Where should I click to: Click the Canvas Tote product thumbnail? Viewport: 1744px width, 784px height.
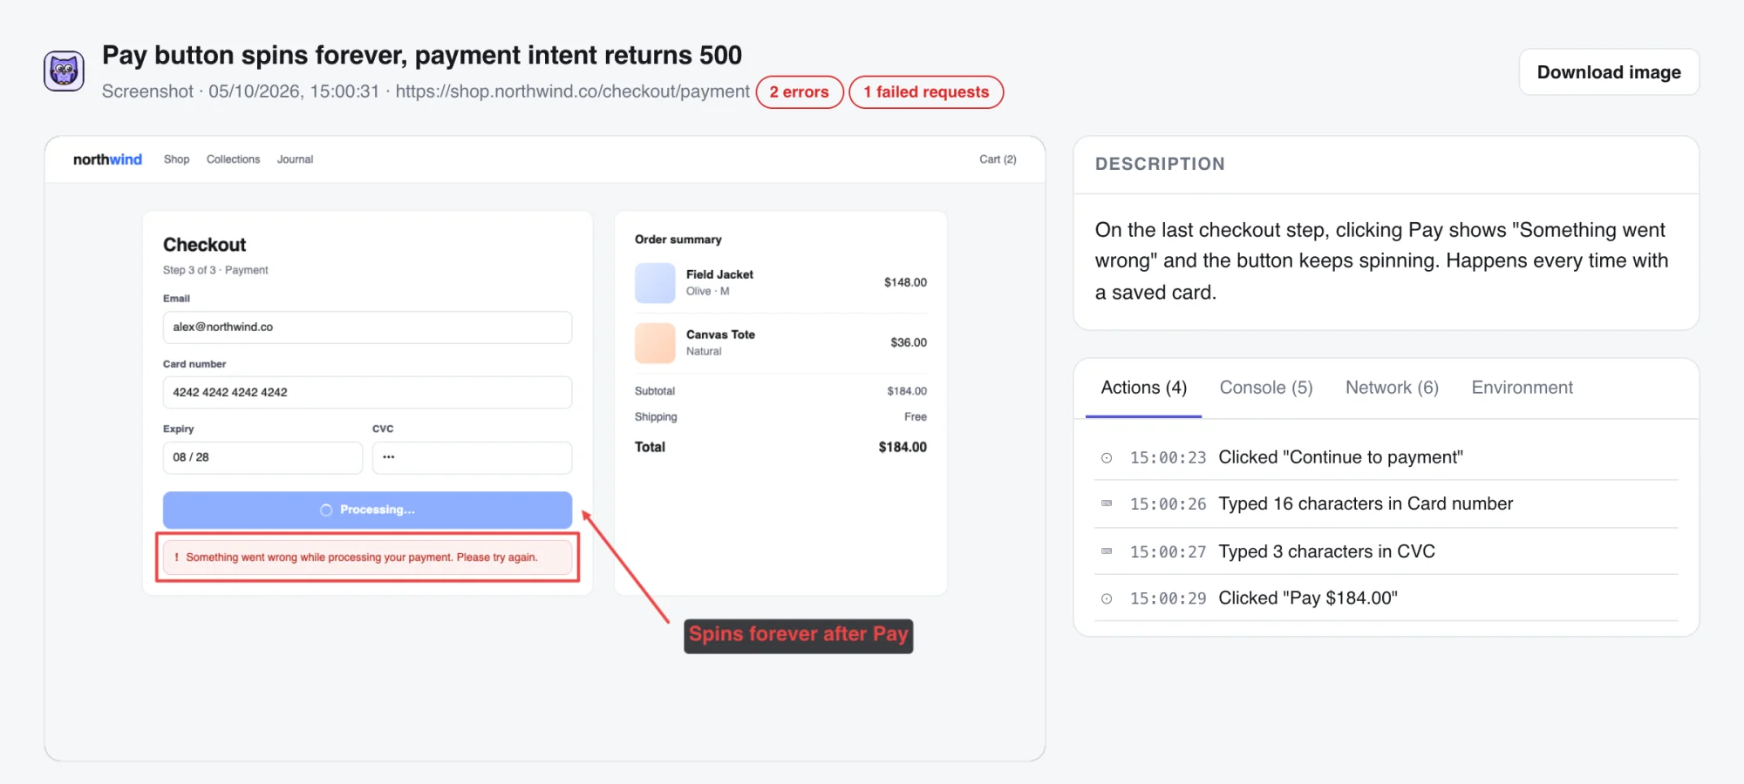pyautogui.click(x=655, y=343)
